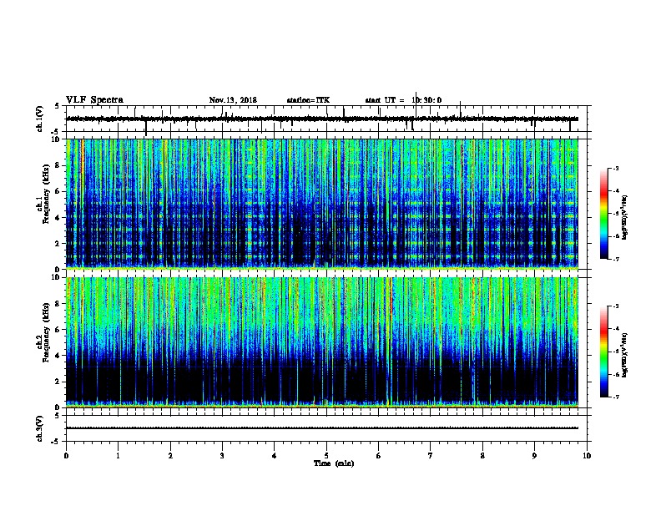Click the "Time (min)" axis label

pos(334,463)
